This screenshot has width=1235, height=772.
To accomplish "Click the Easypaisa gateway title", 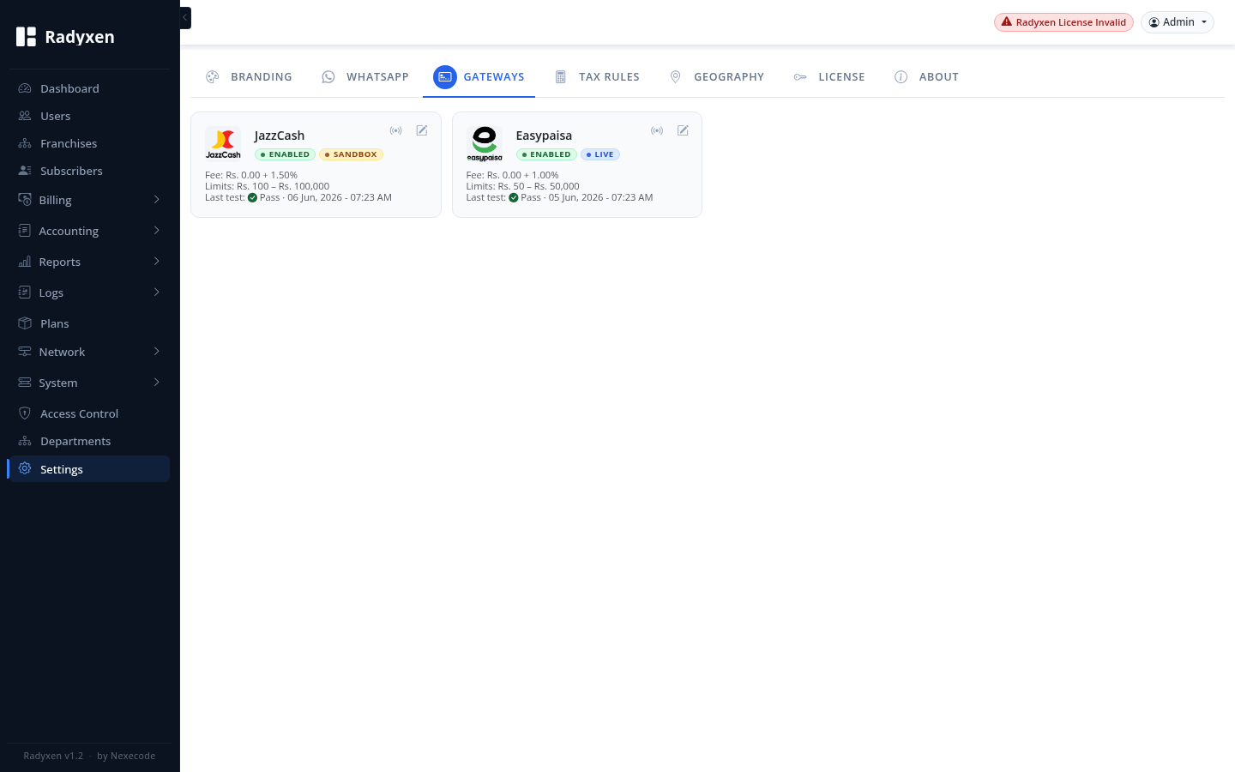I will point(544,136).
